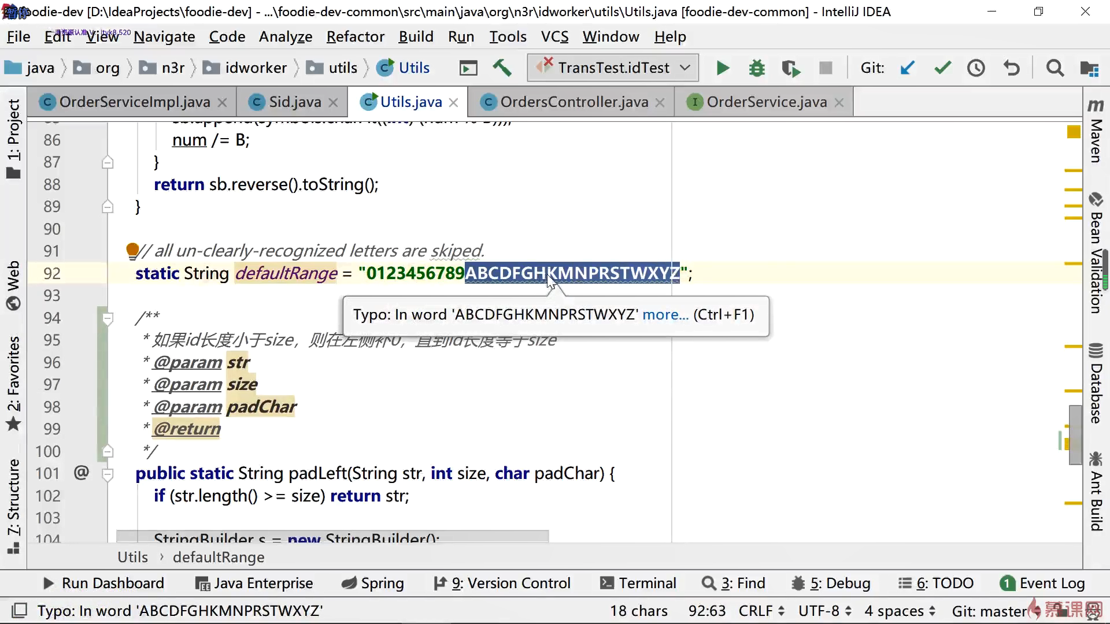Click Git update project arrow
This screenshot has width=1110, height=624.
pos(908,68)
